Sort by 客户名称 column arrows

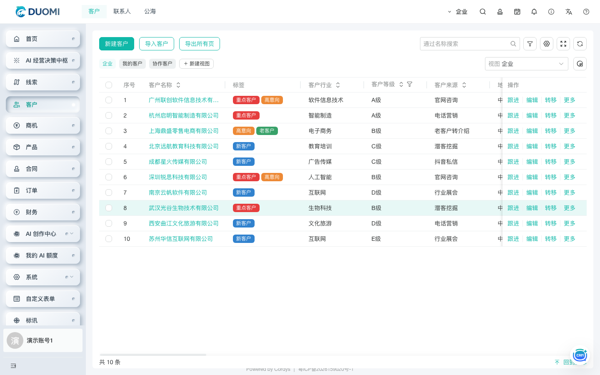click(178, 85)
